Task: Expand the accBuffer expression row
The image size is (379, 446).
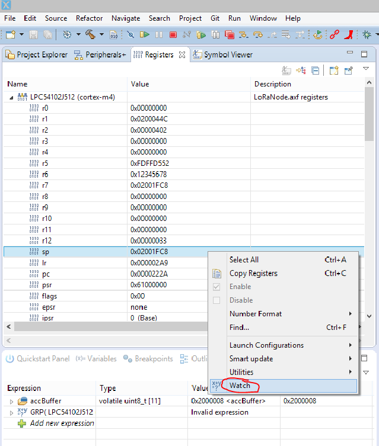Action: pyautogui.click(x=11, y=402)
